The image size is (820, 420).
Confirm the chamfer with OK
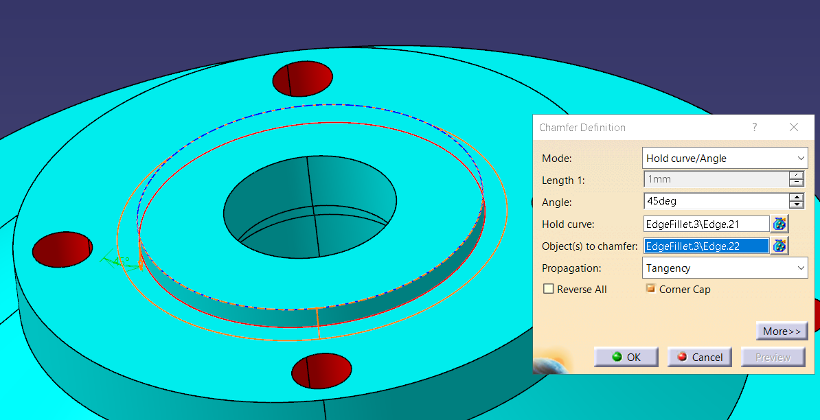click(x=625, y=357)
